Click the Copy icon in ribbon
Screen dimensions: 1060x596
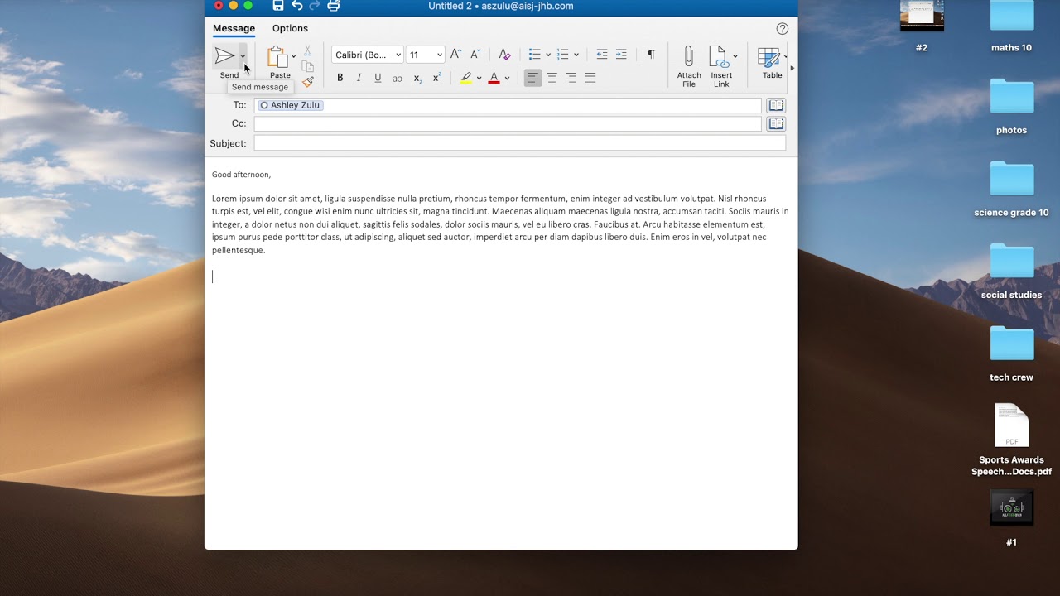click(307, 66)
